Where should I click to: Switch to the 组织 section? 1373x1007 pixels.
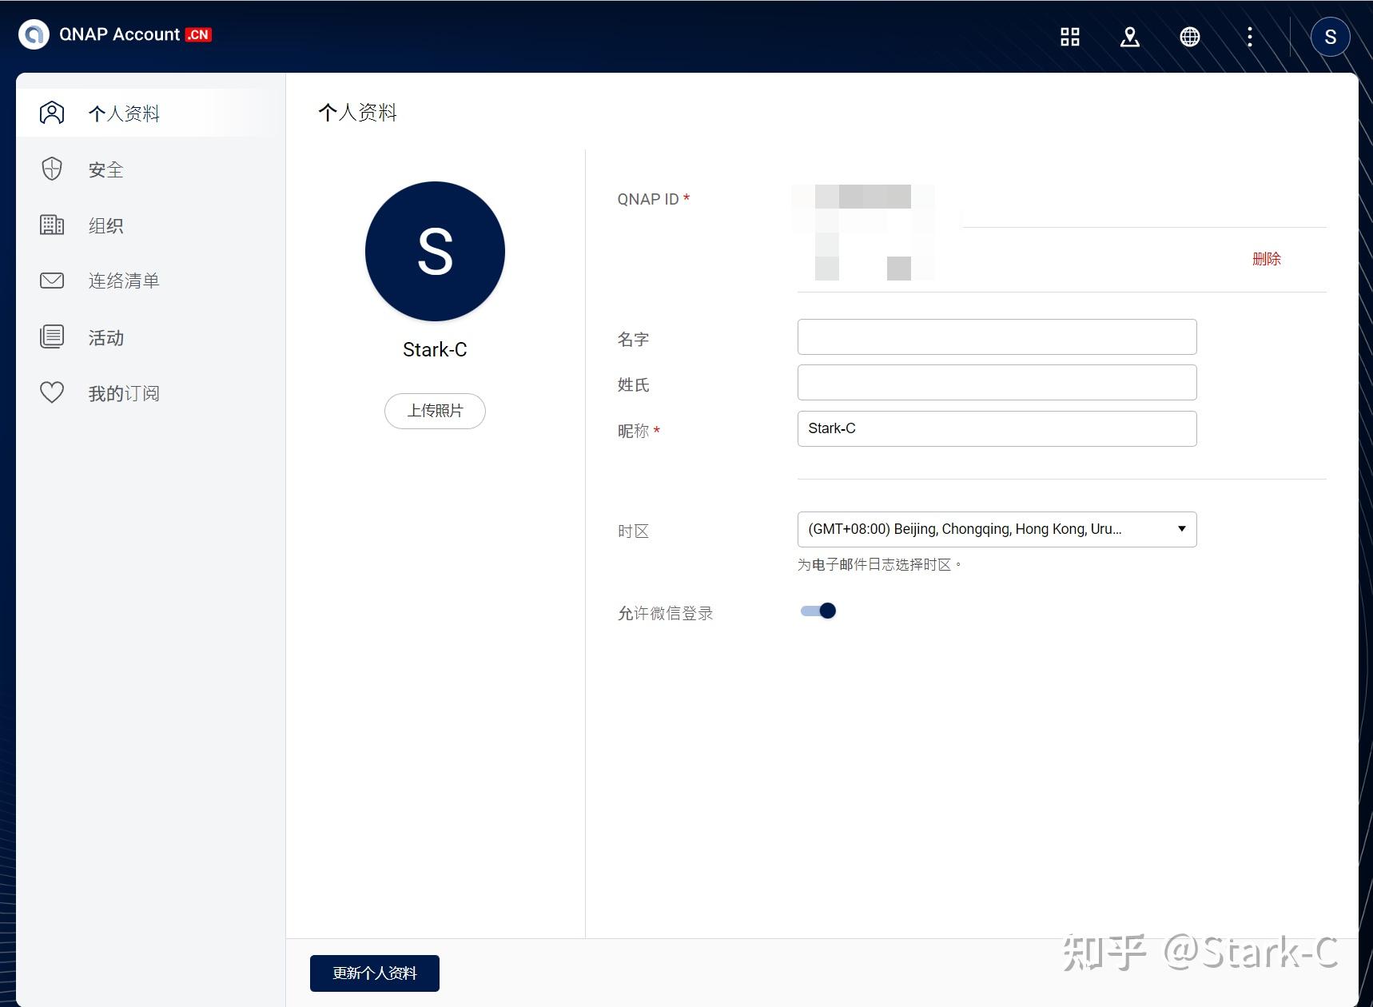(105, 225)
